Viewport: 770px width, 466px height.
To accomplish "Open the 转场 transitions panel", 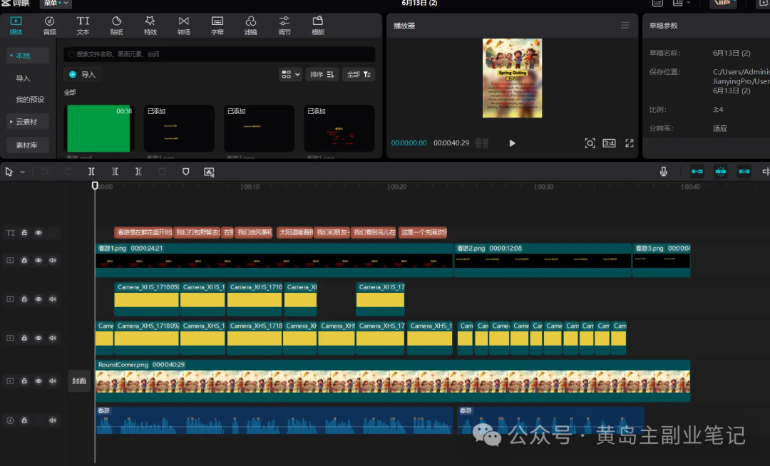I will click(x=184, y=26).
